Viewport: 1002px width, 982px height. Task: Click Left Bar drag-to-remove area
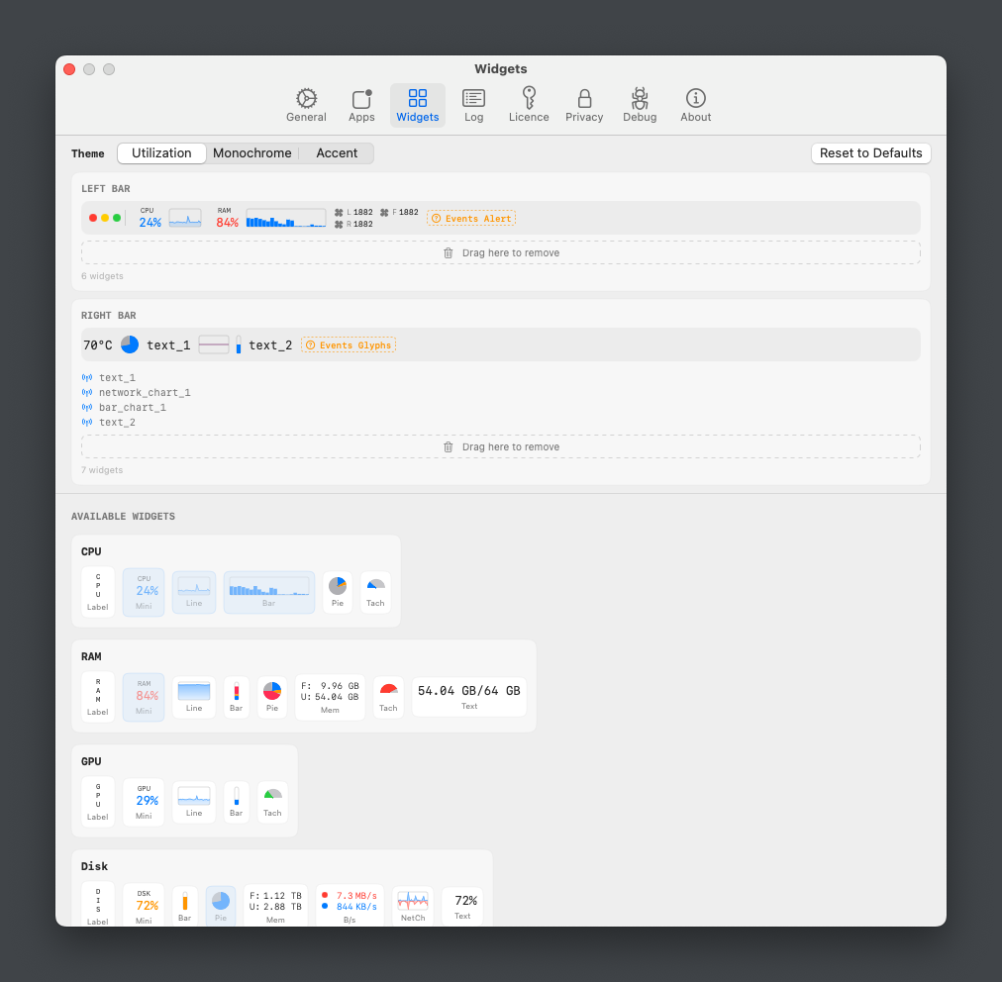click(x=500, y=253)
